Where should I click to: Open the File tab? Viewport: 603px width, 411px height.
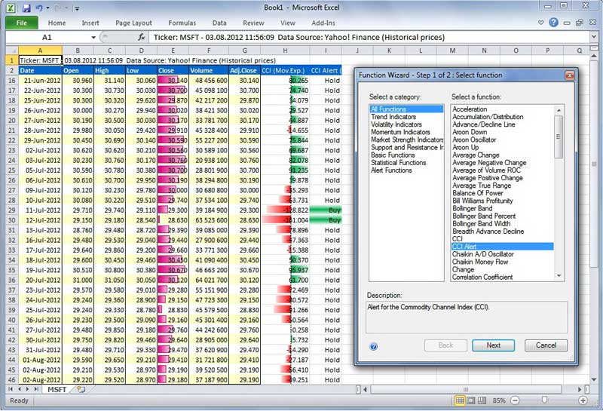[22, 23]
